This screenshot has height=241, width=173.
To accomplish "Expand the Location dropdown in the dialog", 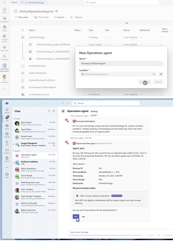I will tap(154, 74).
